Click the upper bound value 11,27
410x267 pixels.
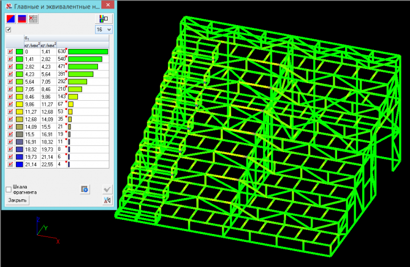[47, 104]
